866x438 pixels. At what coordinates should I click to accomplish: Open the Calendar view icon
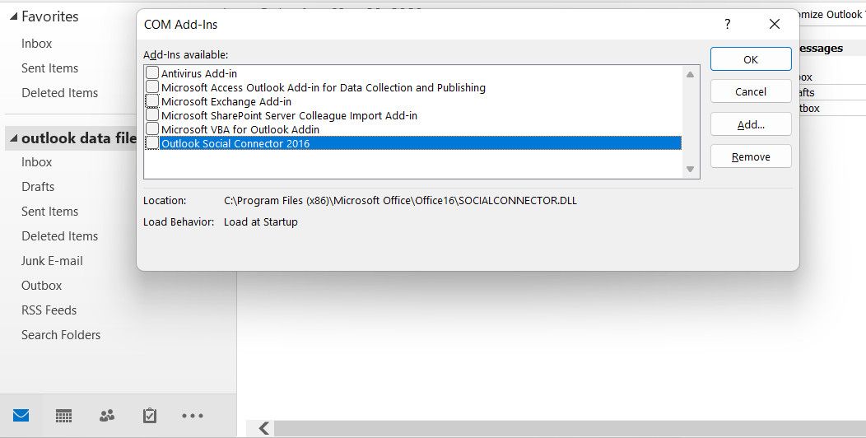coord(63,415)
